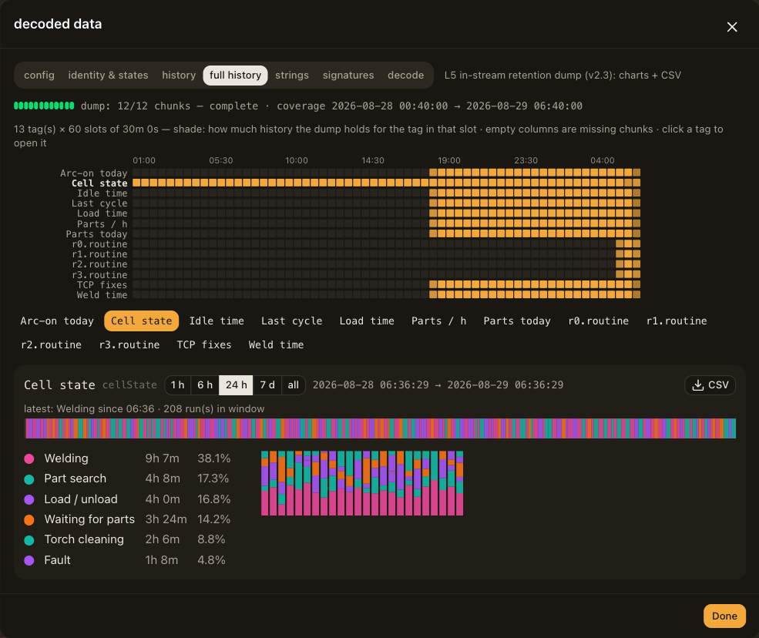Click the Welding 38.1% value

(x=214, y=458)
